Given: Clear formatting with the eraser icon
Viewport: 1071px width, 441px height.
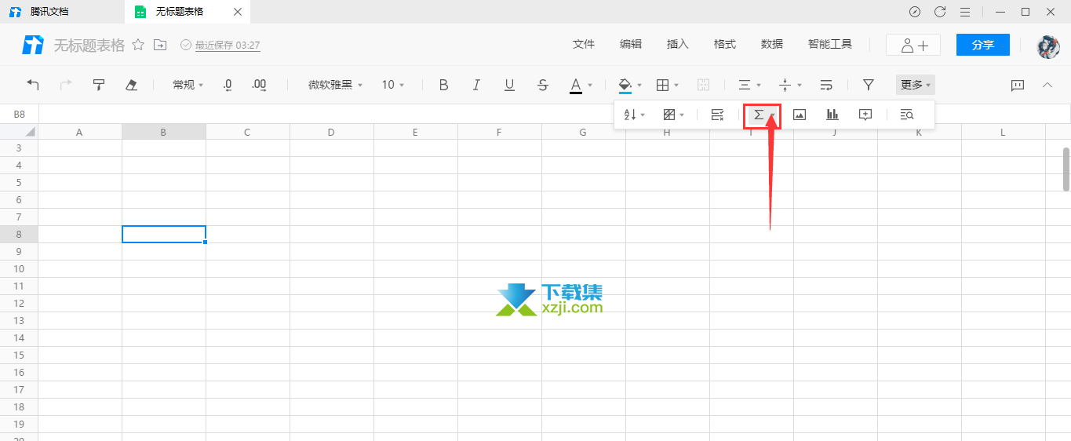Looking at the screenshot, I should point(132,85).
